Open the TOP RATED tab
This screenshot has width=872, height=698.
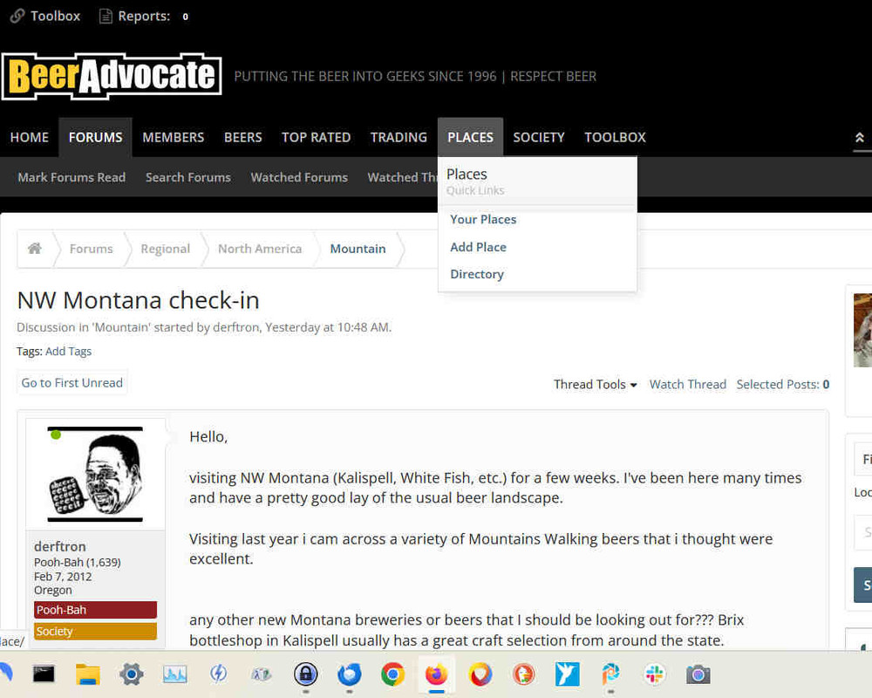316,138
